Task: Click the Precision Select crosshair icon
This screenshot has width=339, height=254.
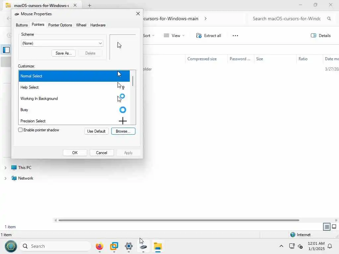Action: (x=122, y=121)
